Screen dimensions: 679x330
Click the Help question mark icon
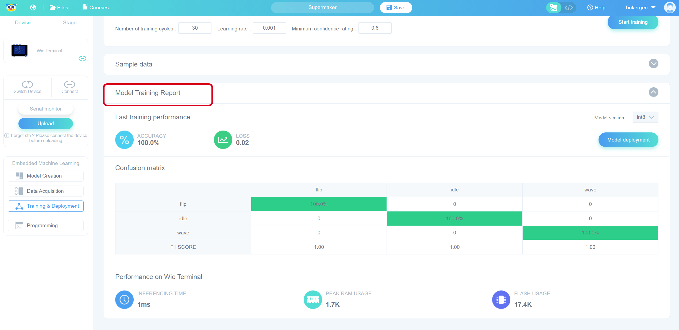pos(590,7)
